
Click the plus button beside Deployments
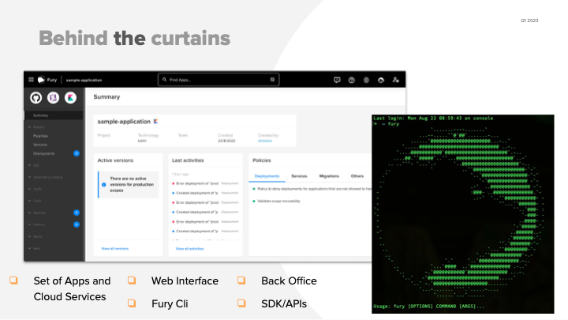(77, 153)
